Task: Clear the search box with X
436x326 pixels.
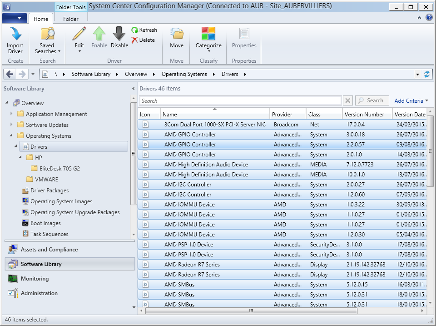Action: (347, 100)
